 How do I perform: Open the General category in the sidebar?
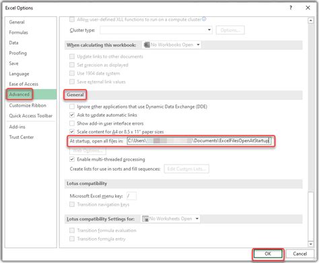point(17,22)
